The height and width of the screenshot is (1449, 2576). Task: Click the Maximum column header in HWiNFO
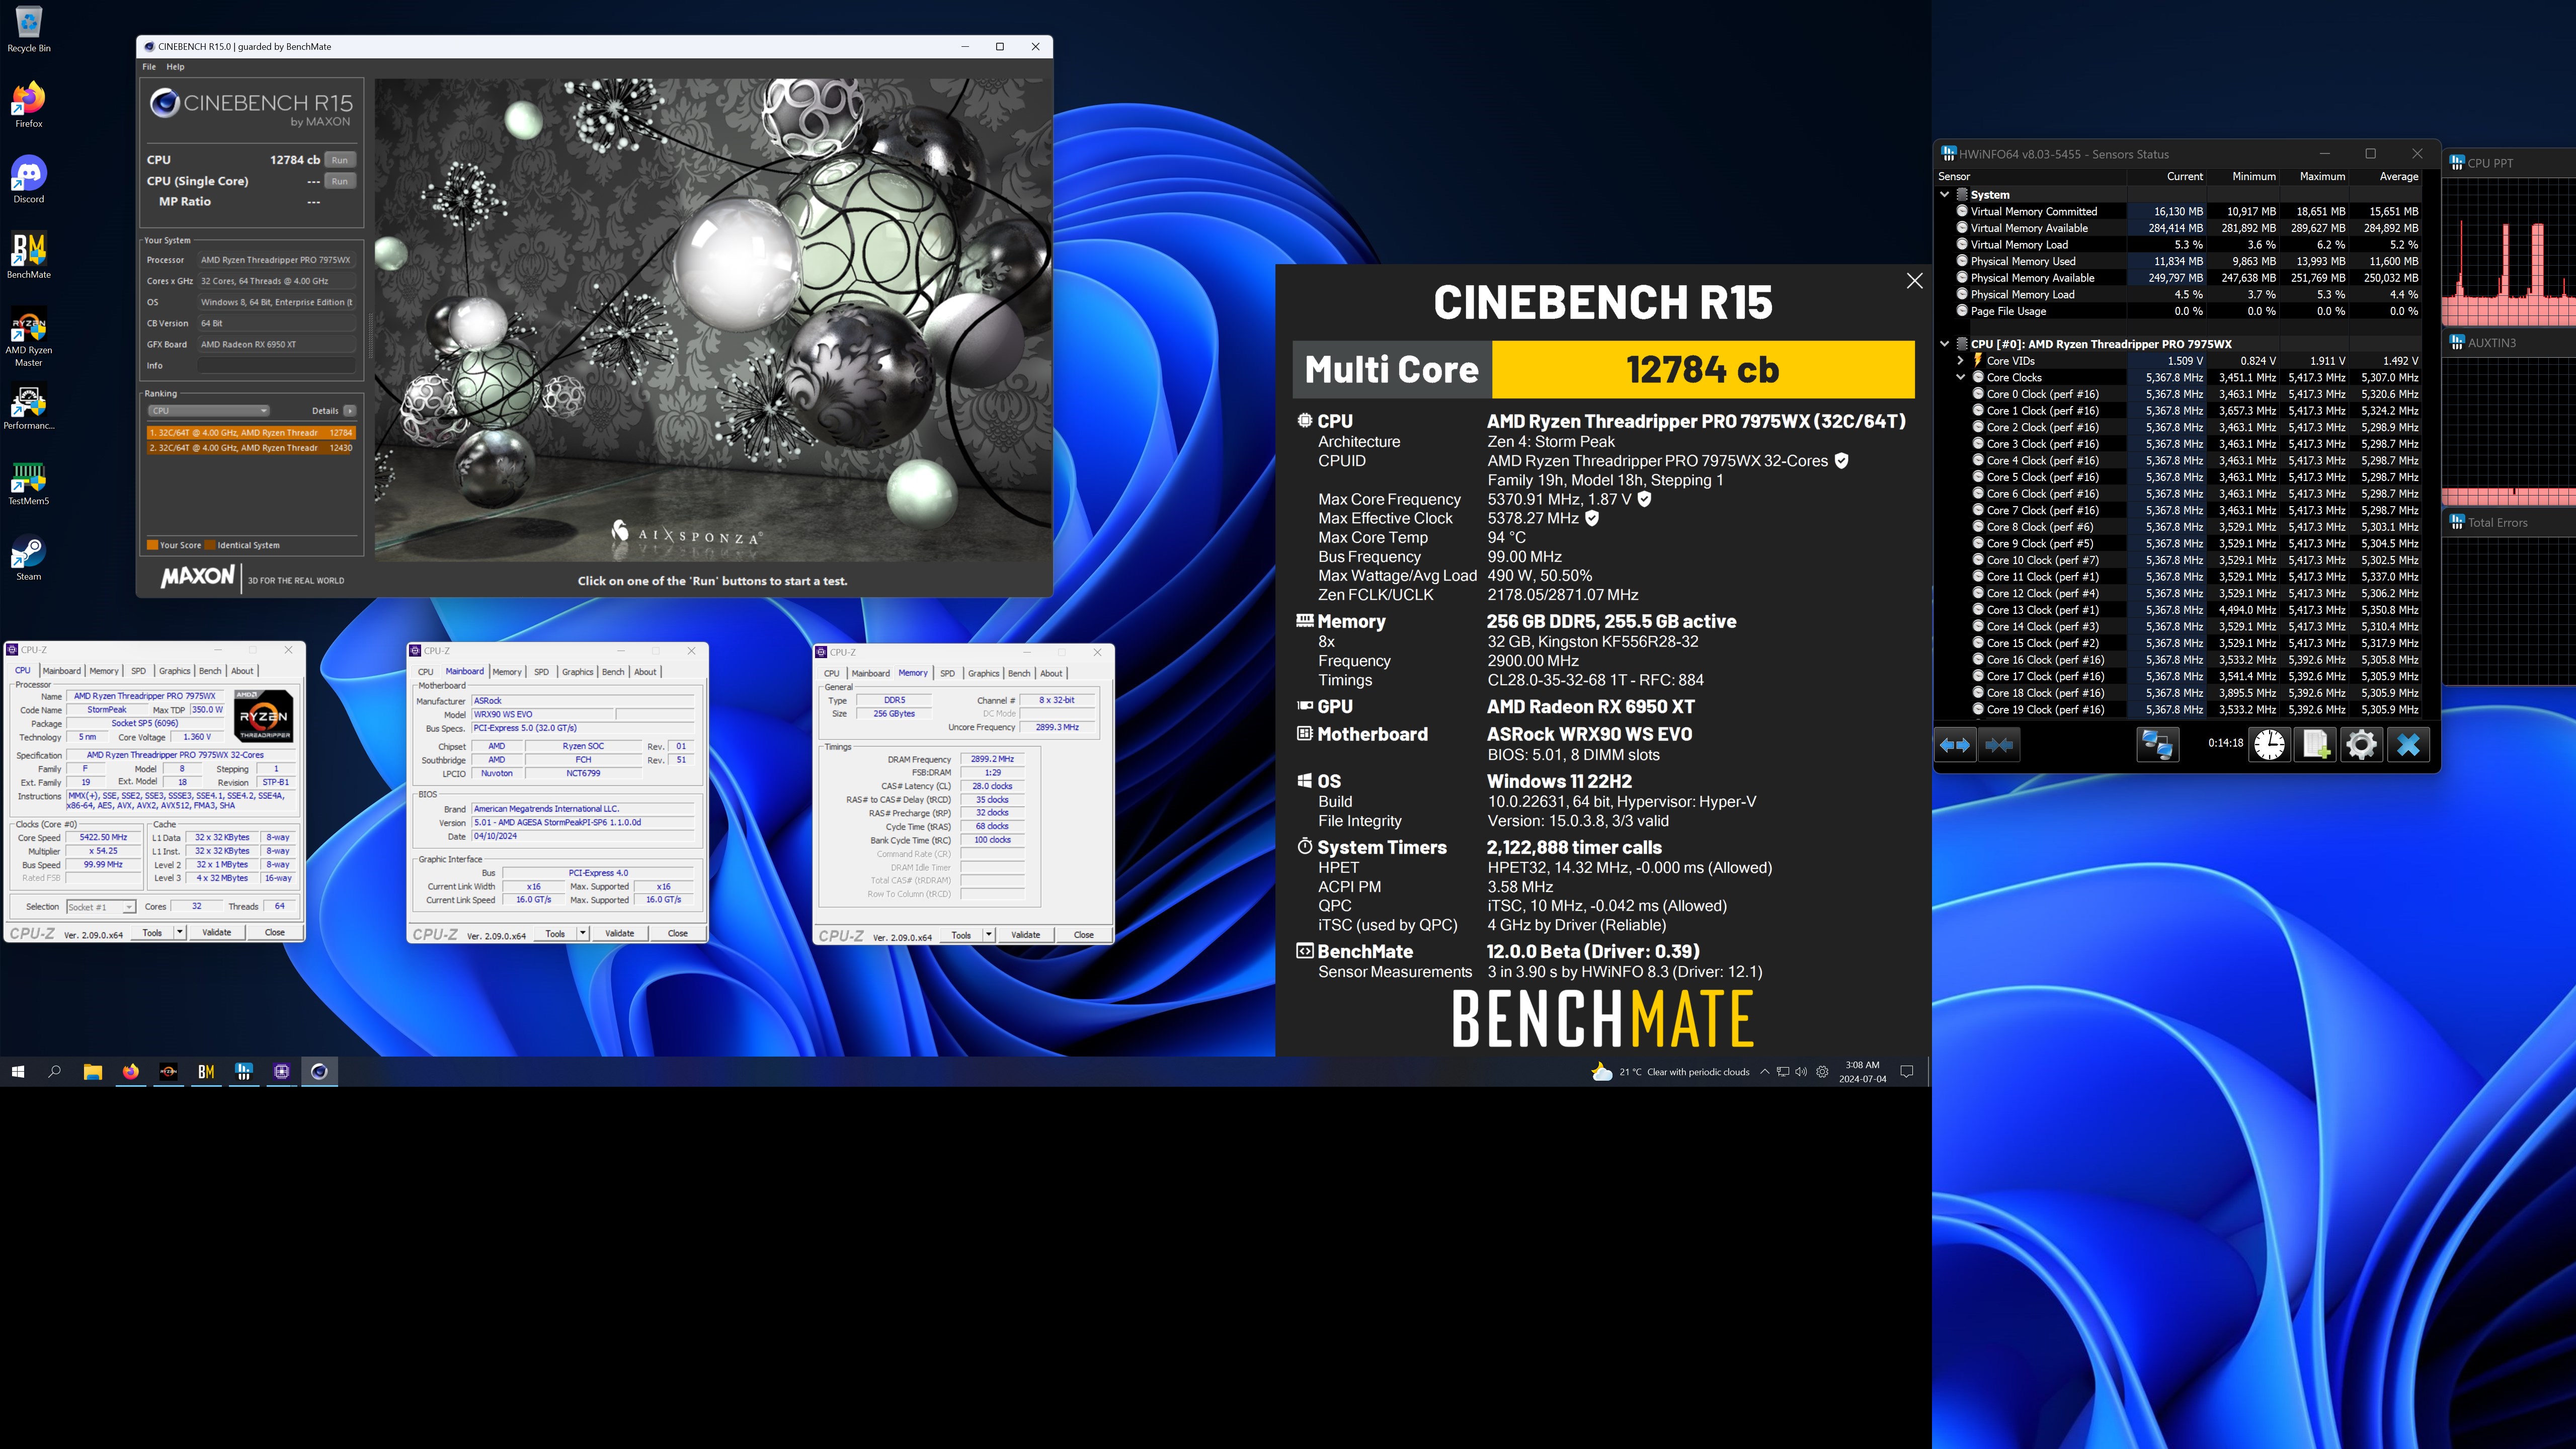click(x=2321, y=176)
